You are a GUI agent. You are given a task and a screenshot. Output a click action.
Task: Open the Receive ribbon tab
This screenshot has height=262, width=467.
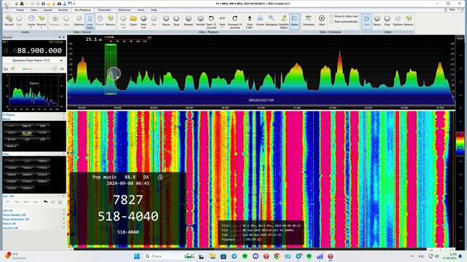63,9
